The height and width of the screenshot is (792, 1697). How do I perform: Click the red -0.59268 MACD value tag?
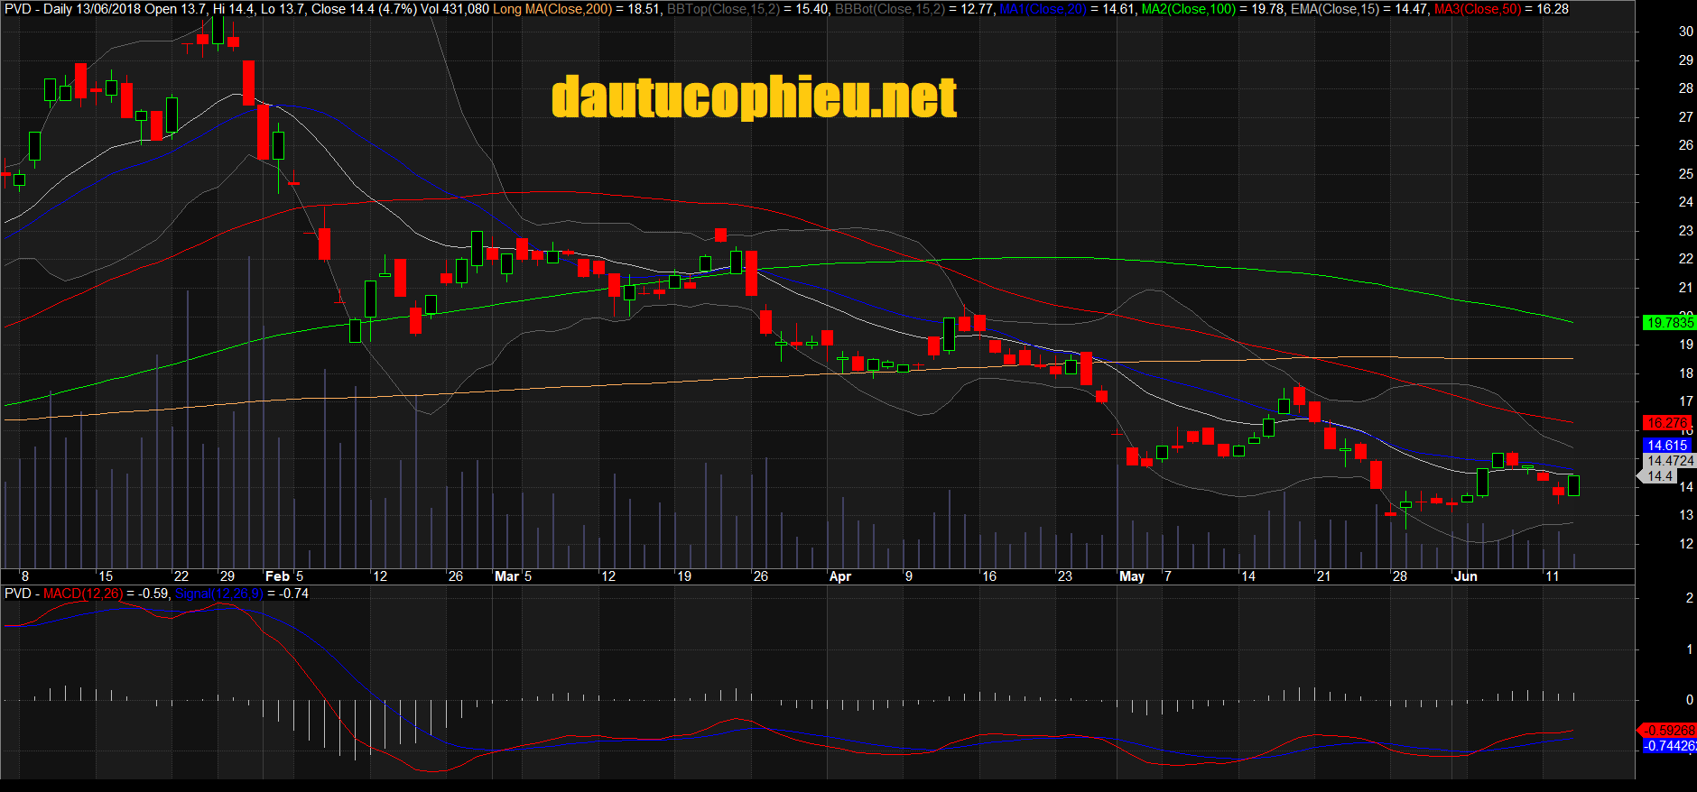[x=1669, y=731]
